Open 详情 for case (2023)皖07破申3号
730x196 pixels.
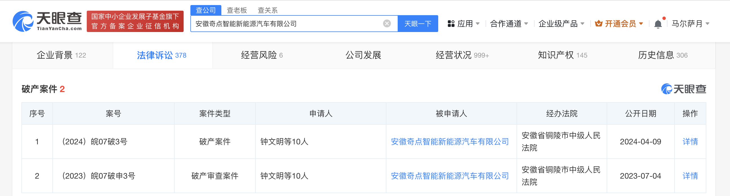coord(690,176)
